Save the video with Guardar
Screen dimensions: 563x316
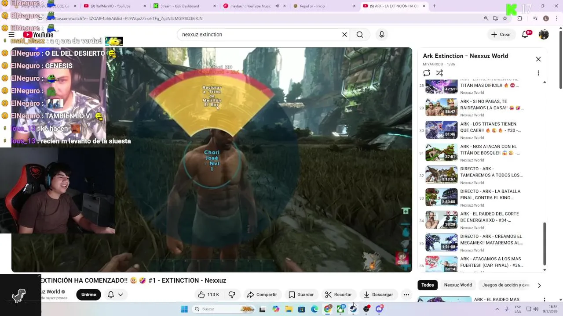click(x=301, y=294)
